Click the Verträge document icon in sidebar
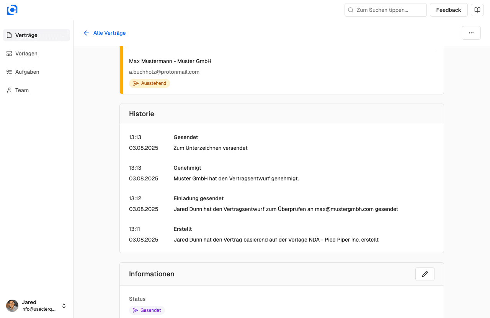Image resolution: width=490 pixels, height=318 pixels. click(x=9, y=35)
